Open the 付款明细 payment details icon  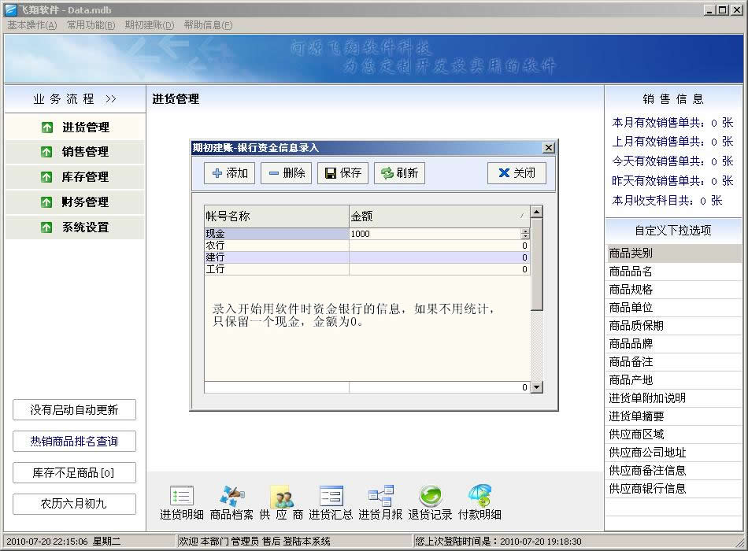coord(480,502)
